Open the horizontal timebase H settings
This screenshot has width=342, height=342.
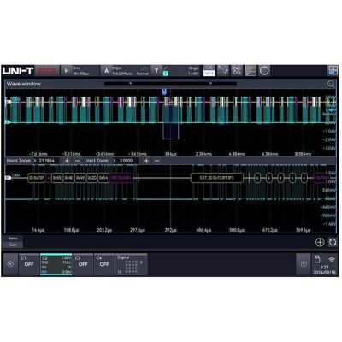coord(80,71)
